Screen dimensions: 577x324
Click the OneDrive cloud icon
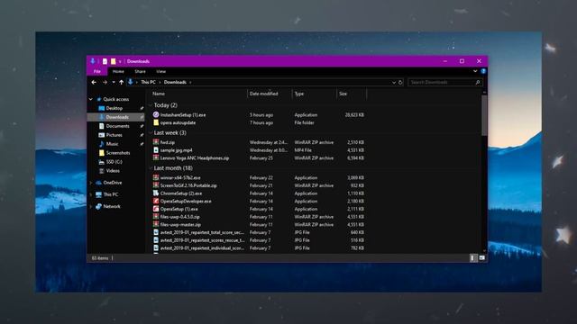coord(98,183)
